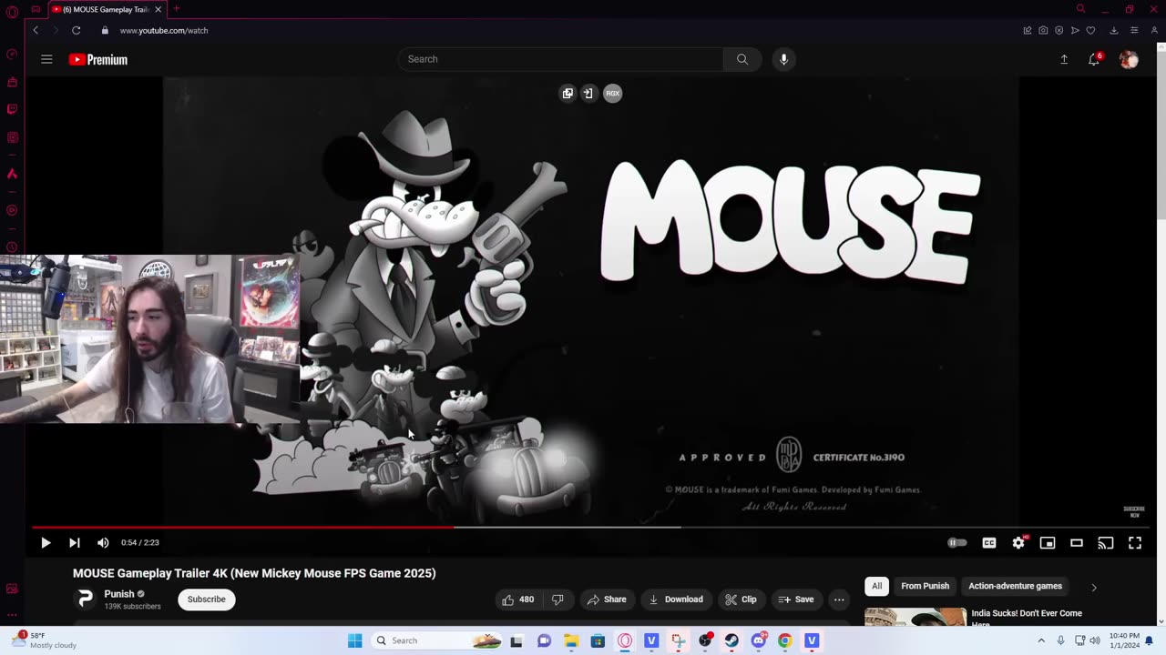Download the video
1166x655 pixels.
click(676, 600)
